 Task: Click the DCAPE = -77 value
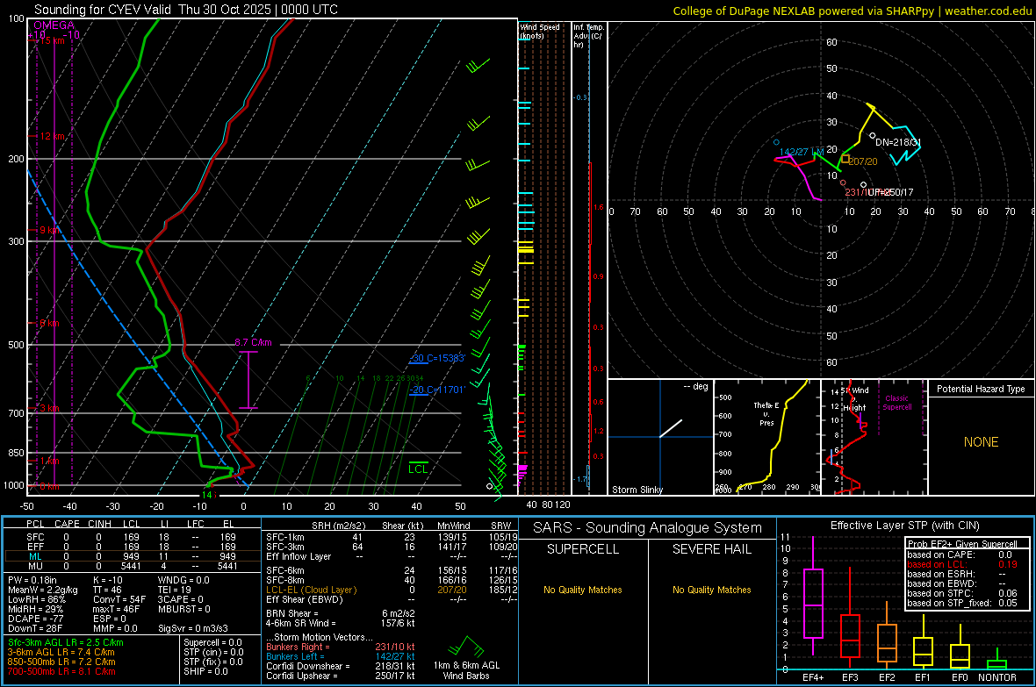(x=35, y=619)
